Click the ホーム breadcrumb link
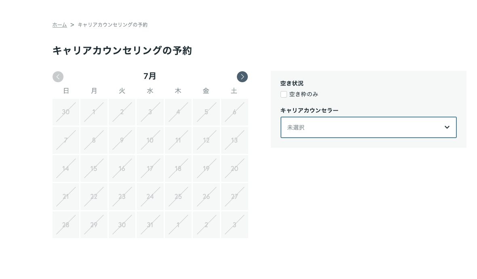Image resolution: width=477 pixels, height=279 pixels. pyautogui.click(x=59, y=25)
